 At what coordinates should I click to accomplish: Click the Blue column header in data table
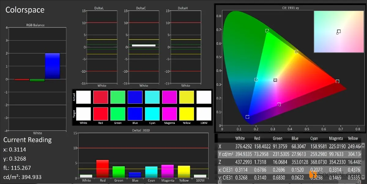click(x=295, y=138)
